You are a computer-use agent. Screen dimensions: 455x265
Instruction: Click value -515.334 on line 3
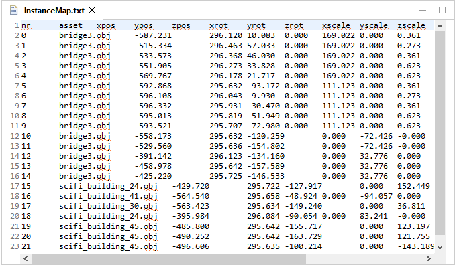click(153, 46)
